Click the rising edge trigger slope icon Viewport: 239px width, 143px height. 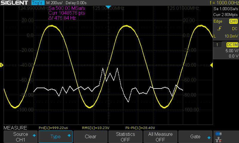(x=219, y=29)
